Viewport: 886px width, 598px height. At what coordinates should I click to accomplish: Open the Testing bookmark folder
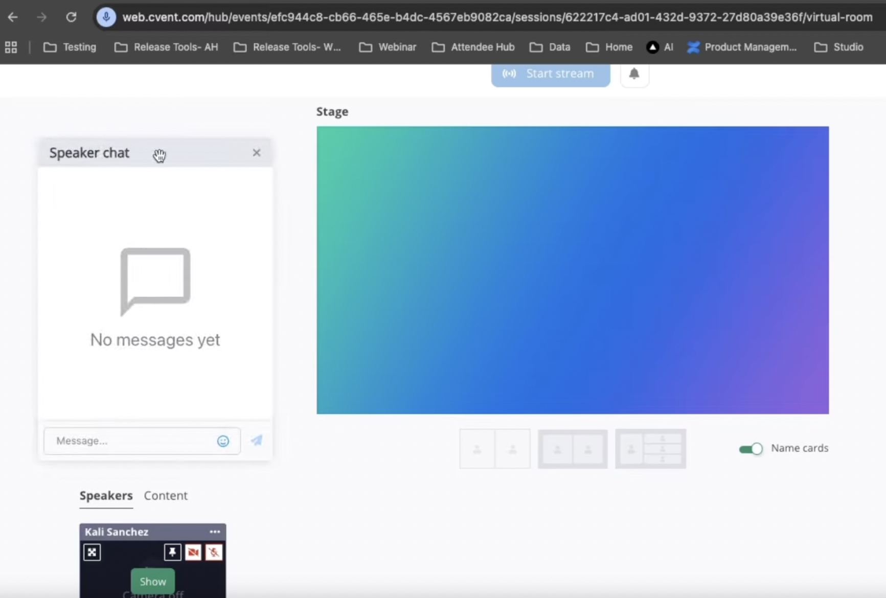click(70, 47)
